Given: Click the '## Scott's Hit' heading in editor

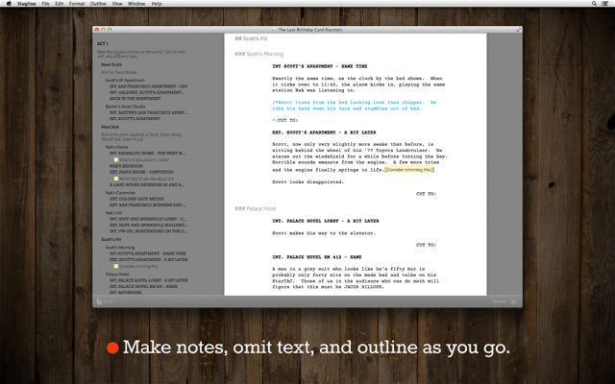Looking at the screenshot, I should (x=252, y=39).
